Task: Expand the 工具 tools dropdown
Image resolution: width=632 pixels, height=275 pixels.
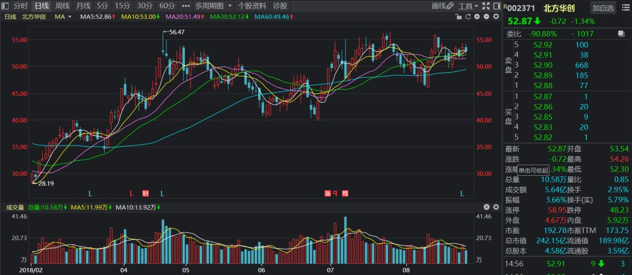Action: coord(468,6)
